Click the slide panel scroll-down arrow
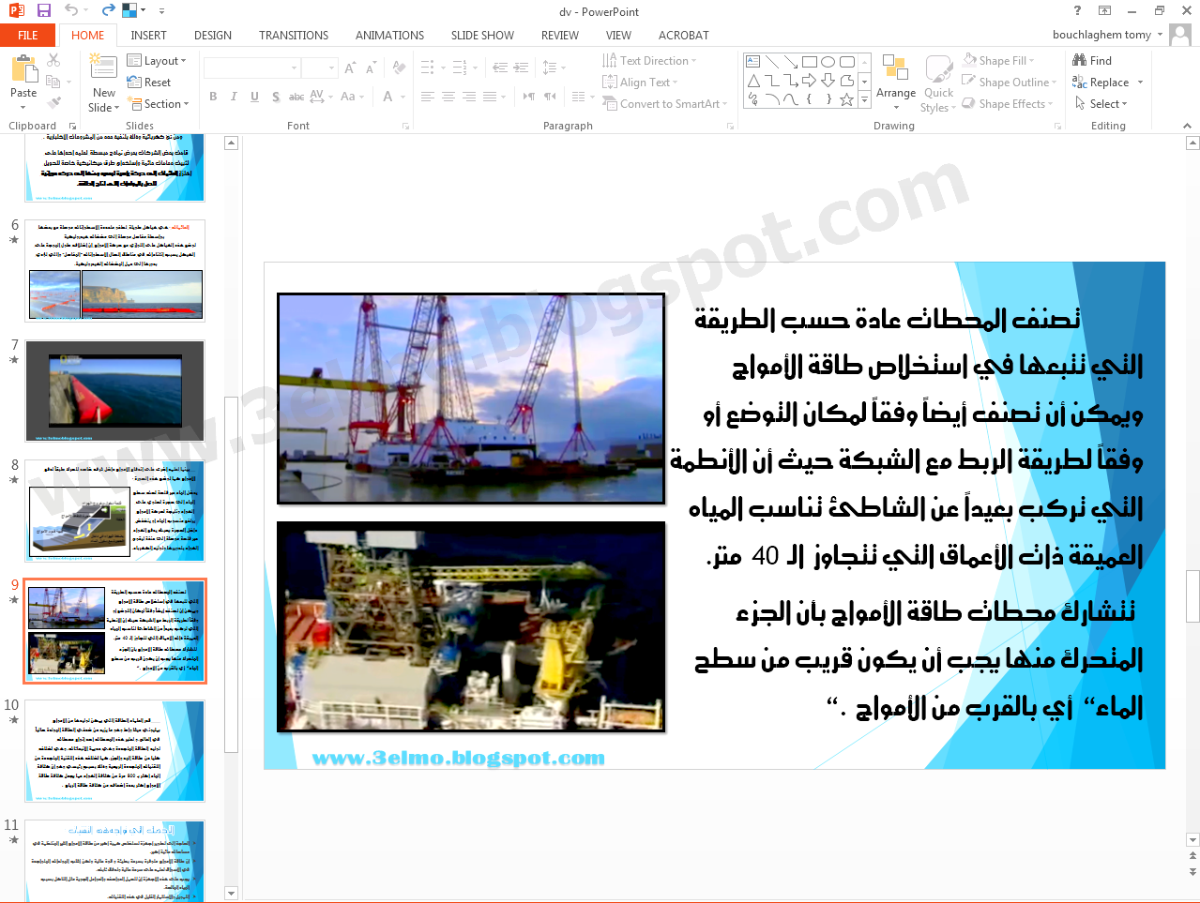Image resolution: width=1200 pixels, height=903 pixels. [x=232, y=894]
